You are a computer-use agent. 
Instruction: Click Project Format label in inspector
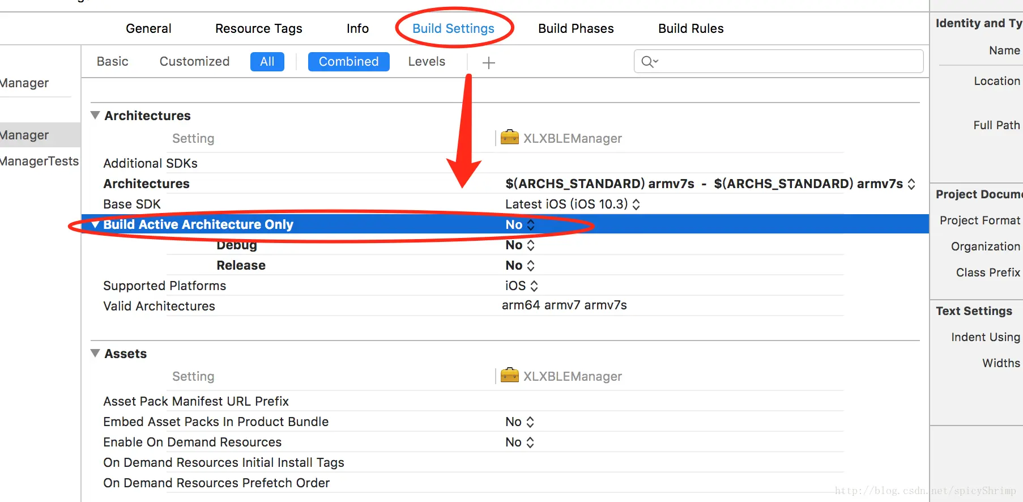(x=980, y=220)
